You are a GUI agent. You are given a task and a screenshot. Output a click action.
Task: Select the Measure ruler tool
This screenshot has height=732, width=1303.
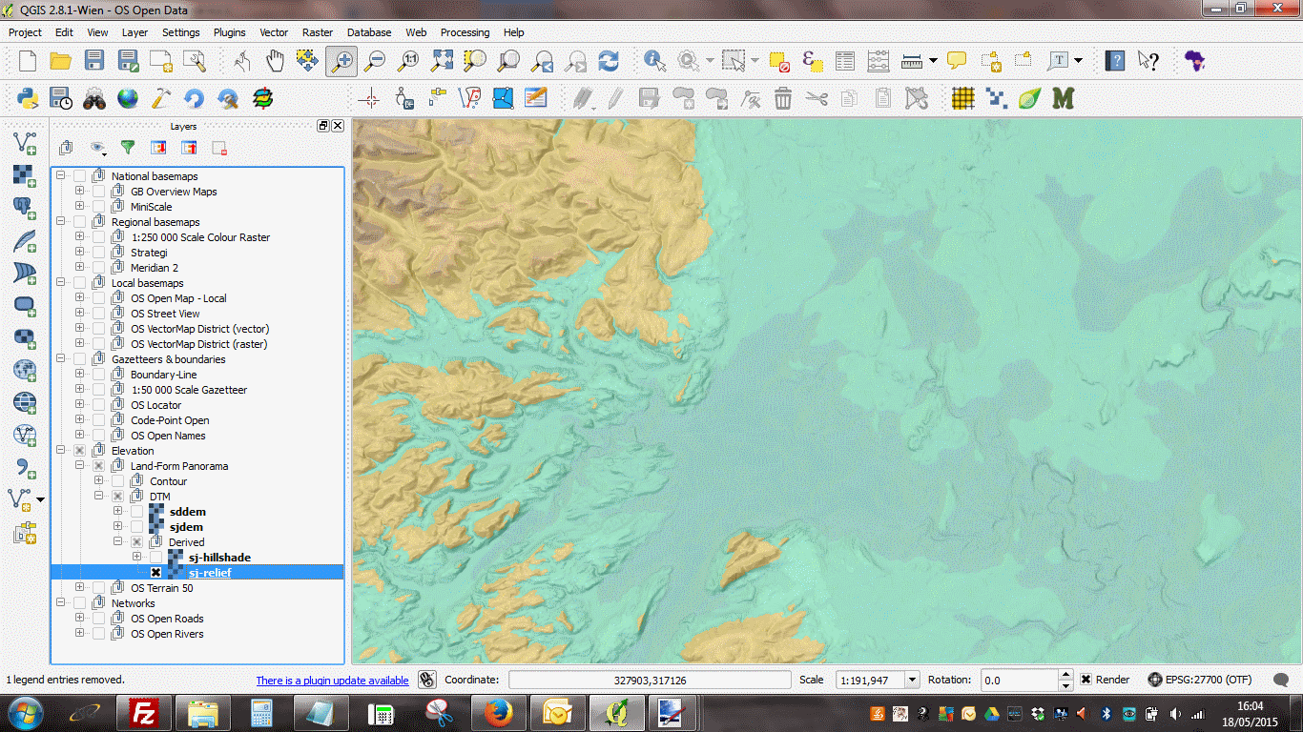912,61
